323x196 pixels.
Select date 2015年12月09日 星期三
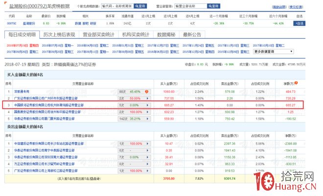pos(233,52)
